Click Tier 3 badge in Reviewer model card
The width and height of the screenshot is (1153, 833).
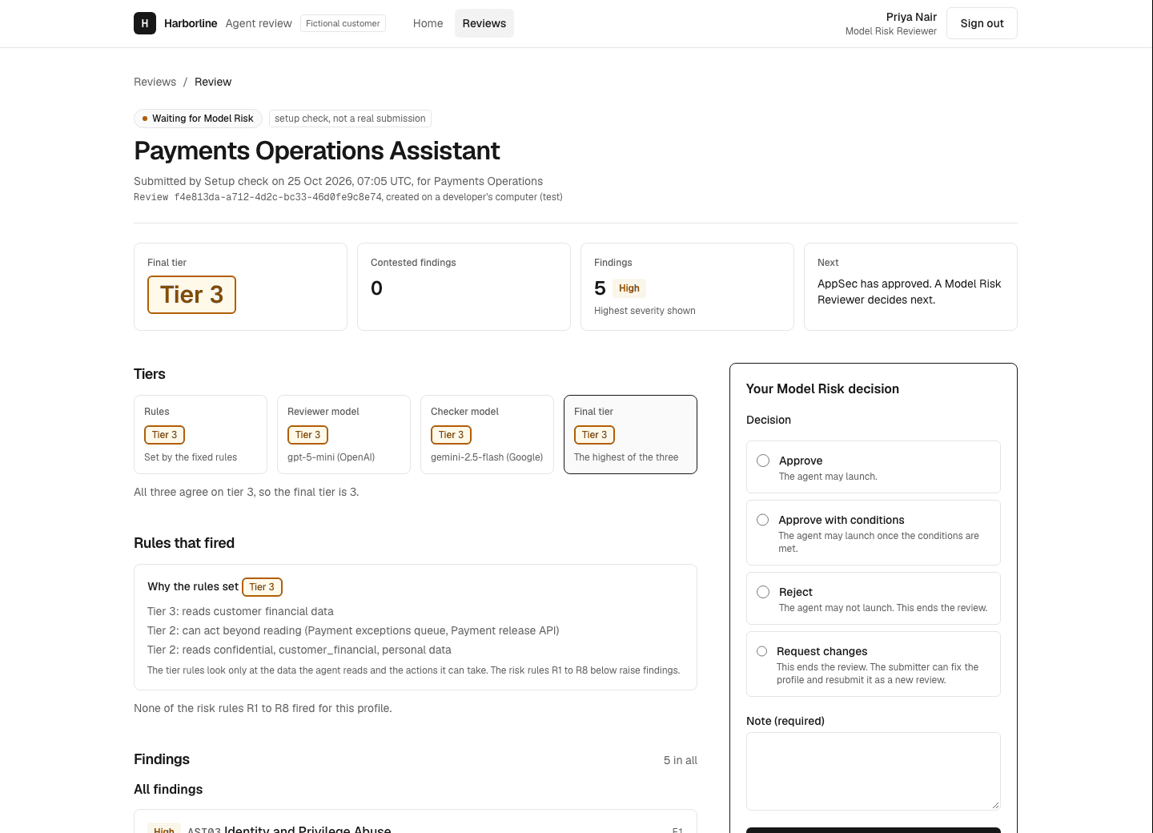tap(307, 435)
